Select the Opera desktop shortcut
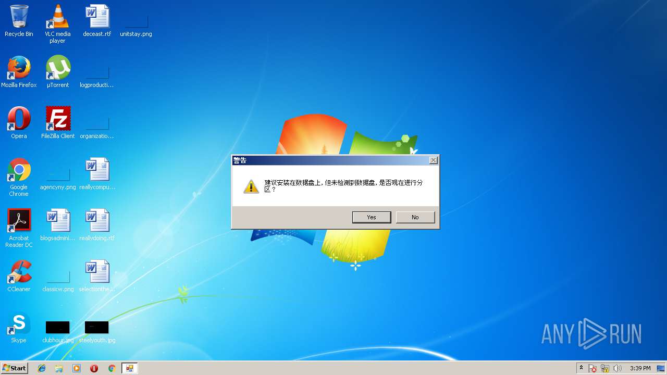667x375 pixels. point(19,123)
